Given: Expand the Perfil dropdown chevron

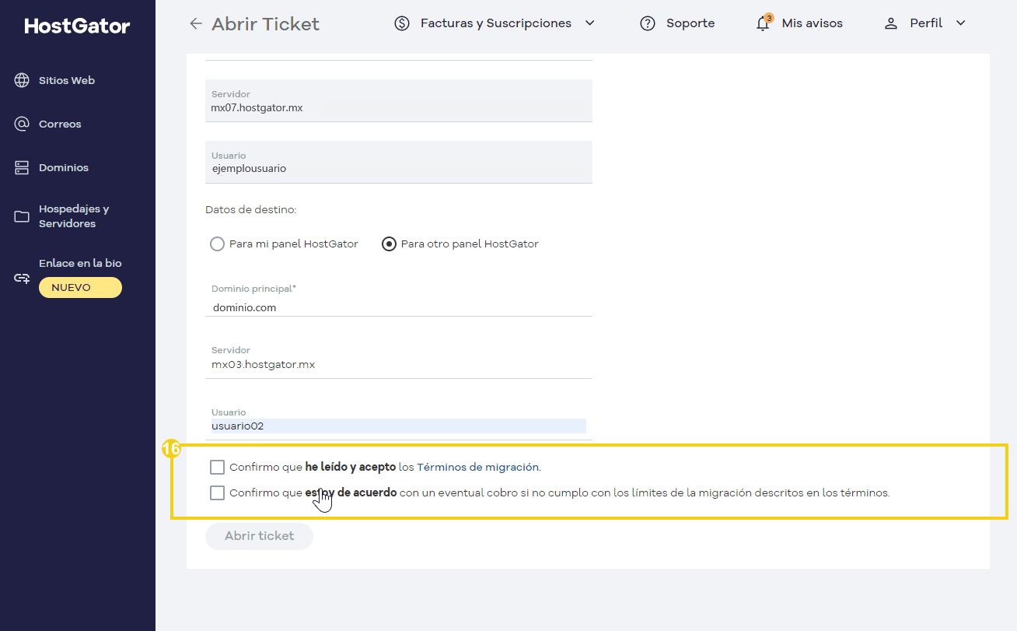Looking at the screenshot, I should [960, 23].
